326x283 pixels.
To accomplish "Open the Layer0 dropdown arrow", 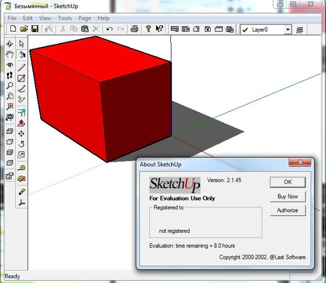I will pos(288,30).
